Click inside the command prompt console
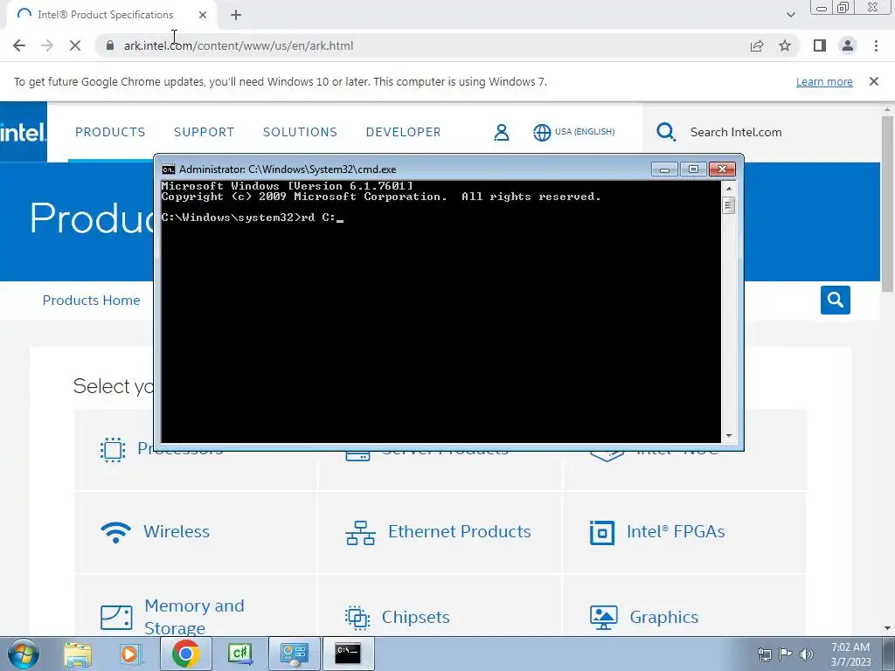 coord(441,312)
